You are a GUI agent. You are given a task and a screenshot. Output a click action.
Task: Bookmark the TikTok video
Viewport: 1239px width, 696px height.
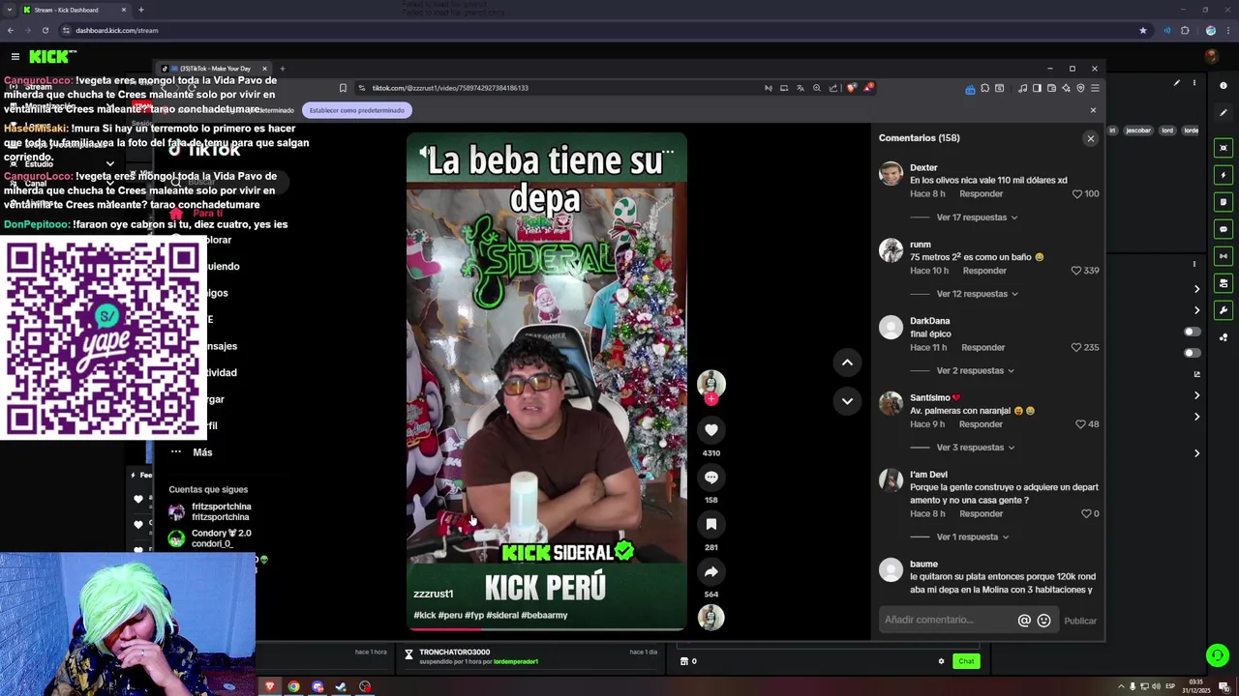(x=710, y=524)
